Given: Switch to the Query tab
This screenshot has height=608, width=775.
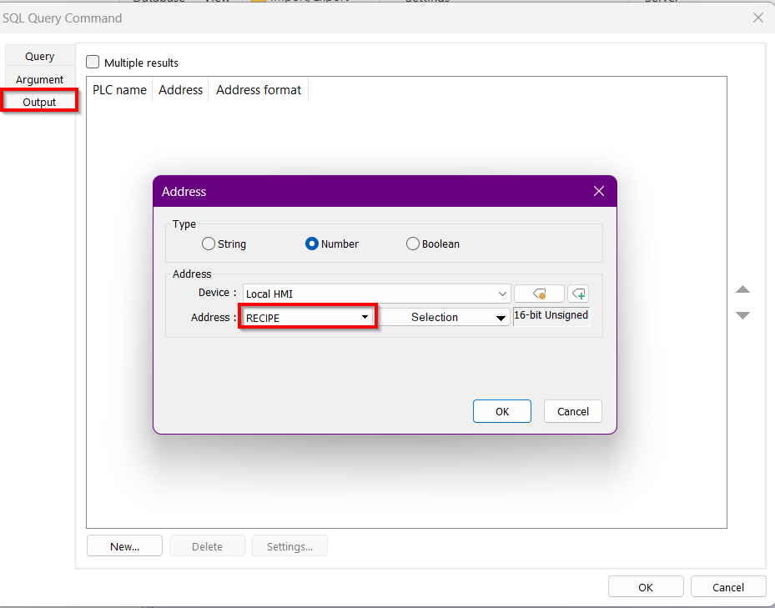Looking at the screenshot, I should 40,57.
